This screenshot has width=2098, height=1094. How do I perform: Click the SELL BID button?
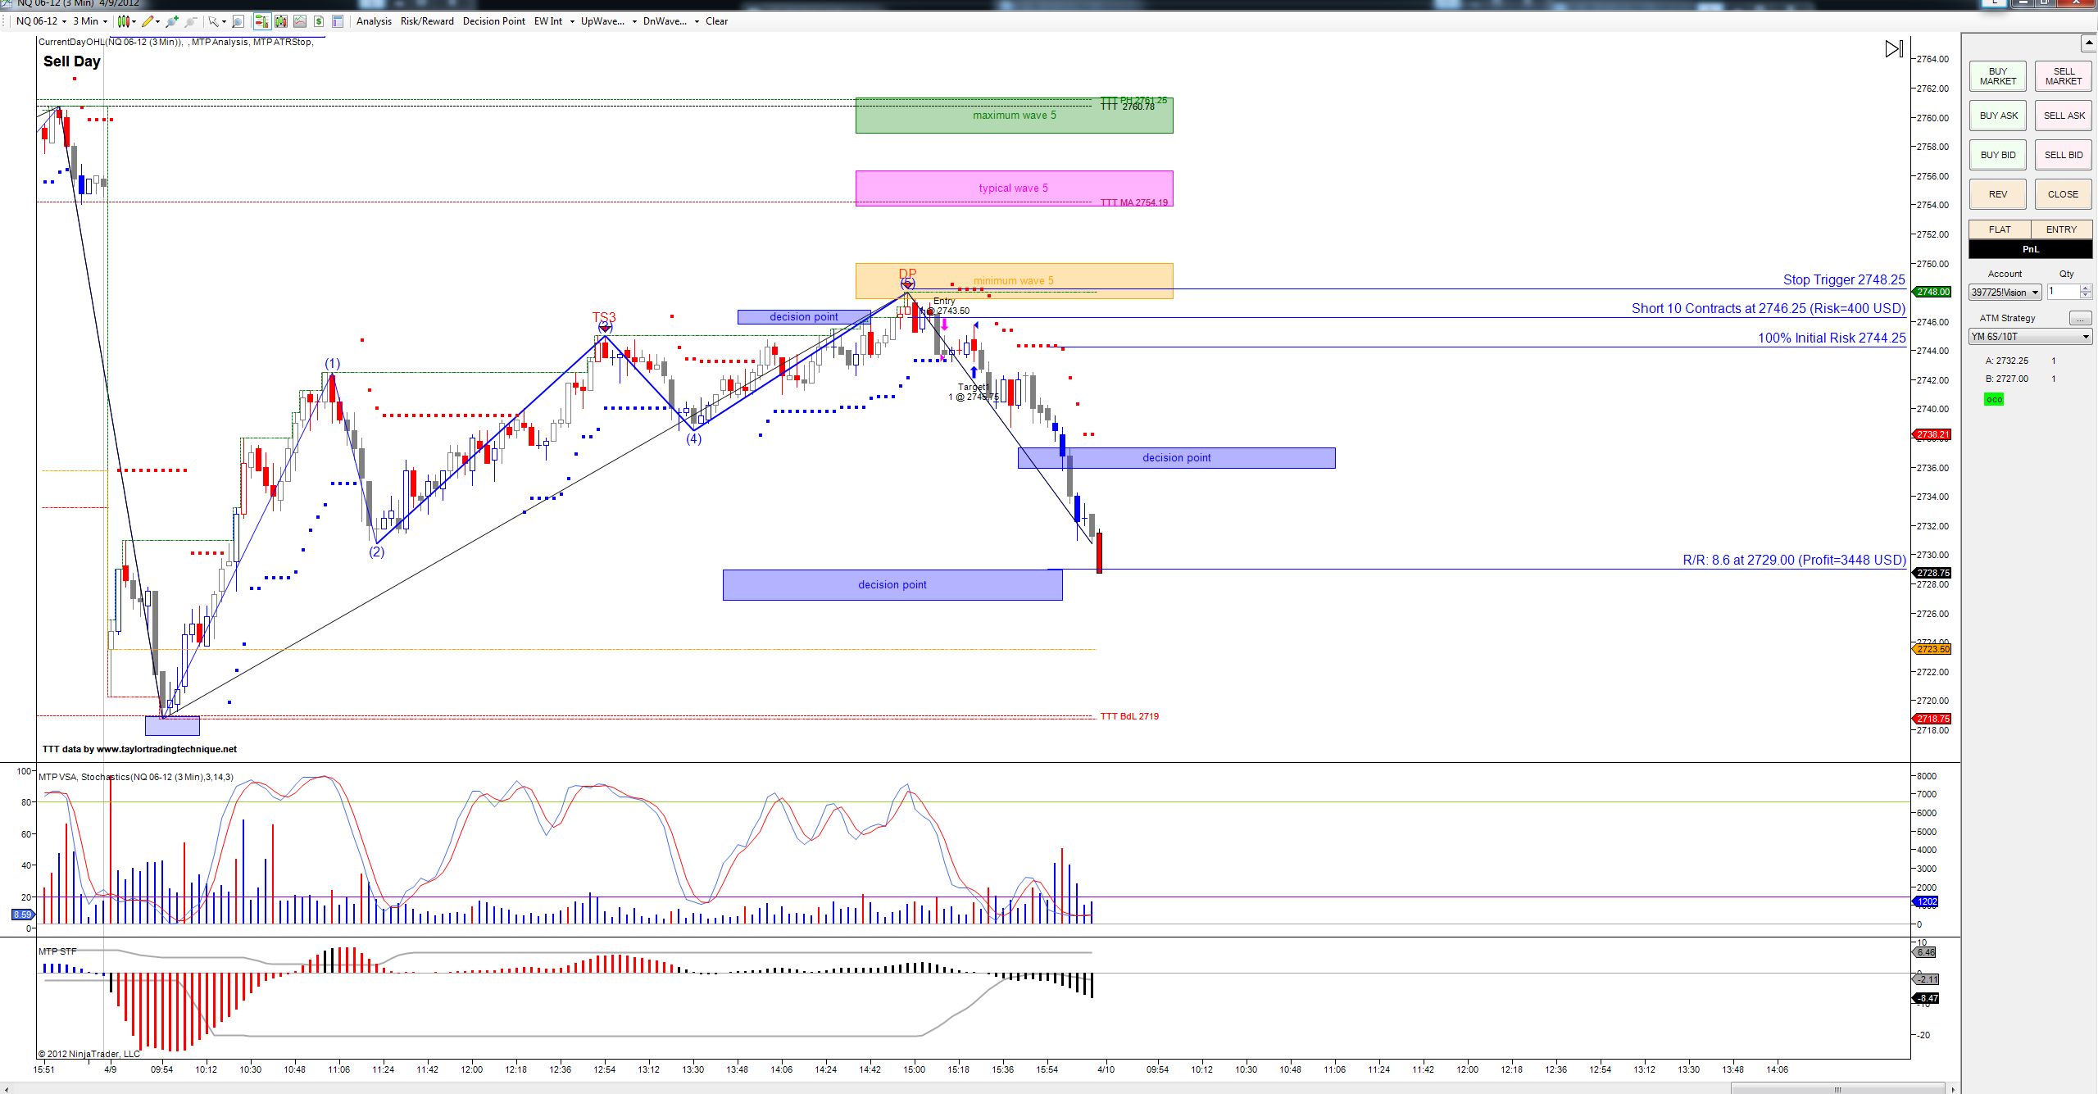(x=2064, y=155)
